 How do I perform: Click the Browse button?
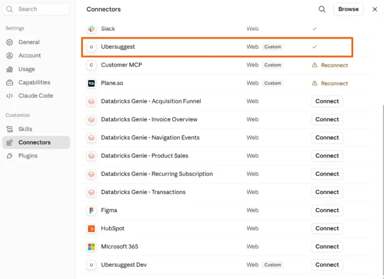[x=348, y=9]
